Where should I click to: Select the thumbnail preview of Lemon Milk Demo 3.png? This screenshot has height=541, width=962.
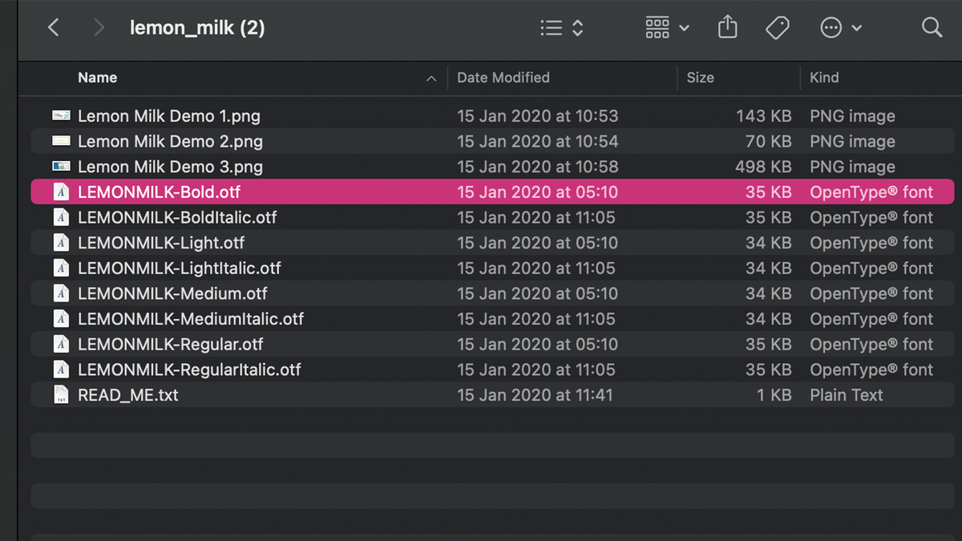pos(61,167)
